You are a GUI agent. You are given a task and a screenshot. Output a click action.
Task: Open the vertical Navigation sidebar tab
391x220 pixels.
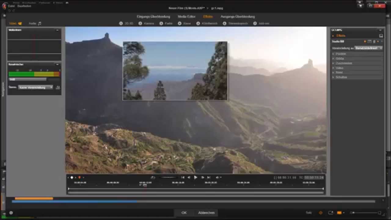click(x=3, y=90)
